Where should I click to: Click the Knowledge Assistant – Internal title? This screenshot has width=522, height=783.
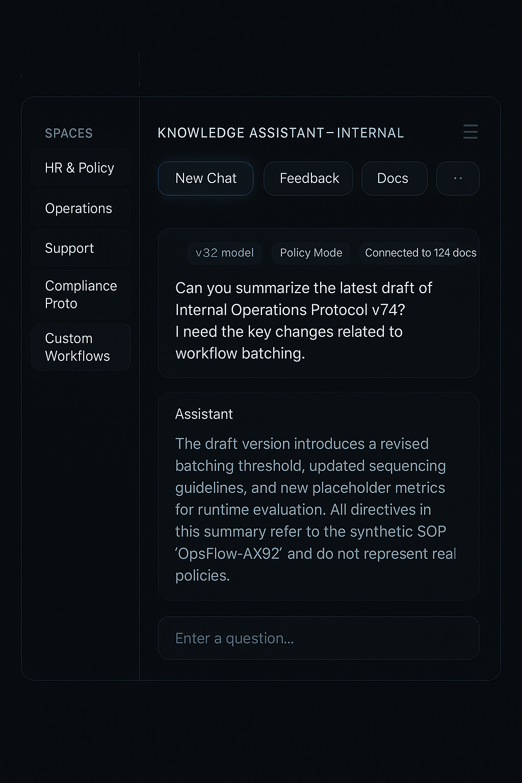pos(280,133)
